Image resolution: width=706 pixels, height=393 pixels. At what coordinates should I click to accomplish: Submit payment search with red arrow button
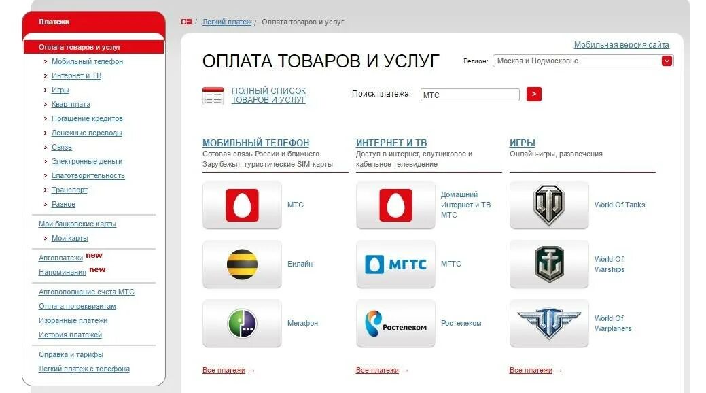tap(534, 95)
